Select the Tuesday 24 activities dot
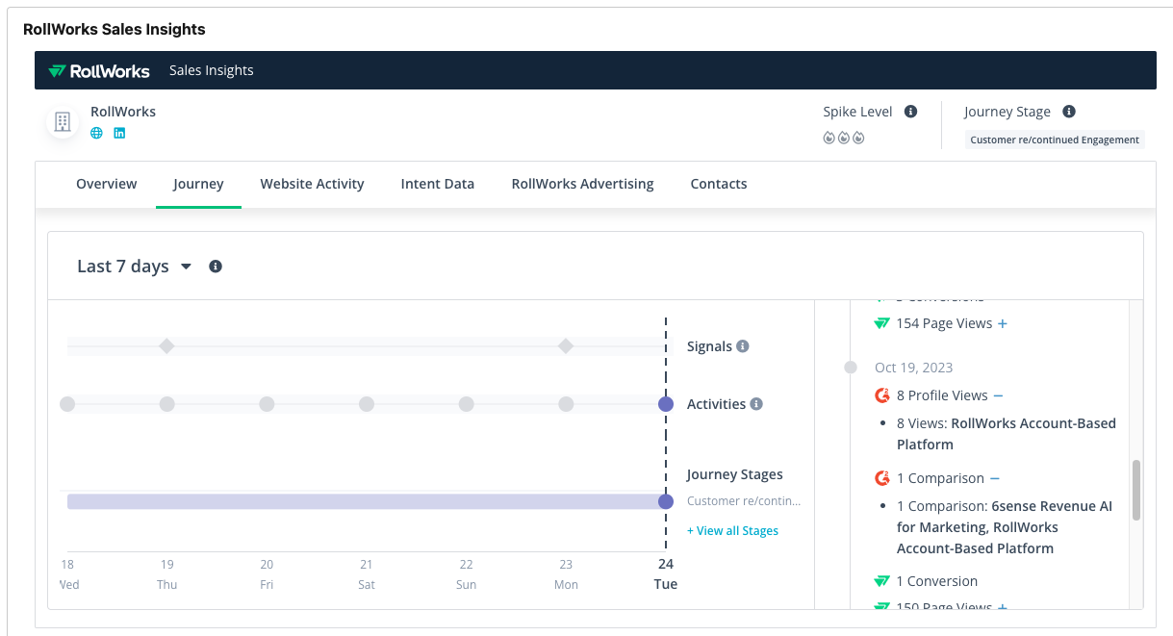This screenshot has width=1173, height=636. click(665, 404)
